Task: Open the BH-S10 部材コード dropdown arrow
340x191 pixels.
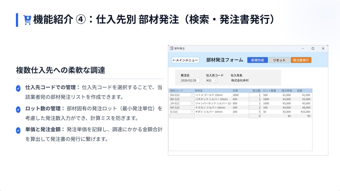Action: pyautogui.click(x=192, y=99)
